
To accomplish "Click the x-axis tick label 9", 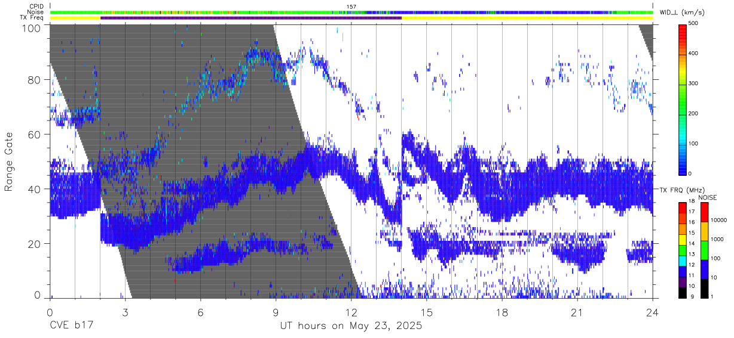I will [276, 312].
